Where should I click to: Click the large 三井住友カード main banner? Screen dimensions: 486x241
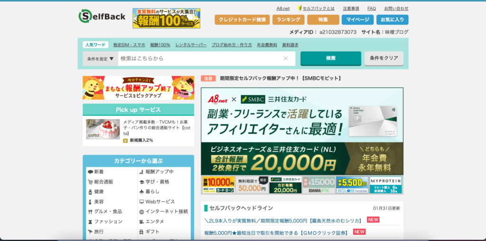(302, 132)
